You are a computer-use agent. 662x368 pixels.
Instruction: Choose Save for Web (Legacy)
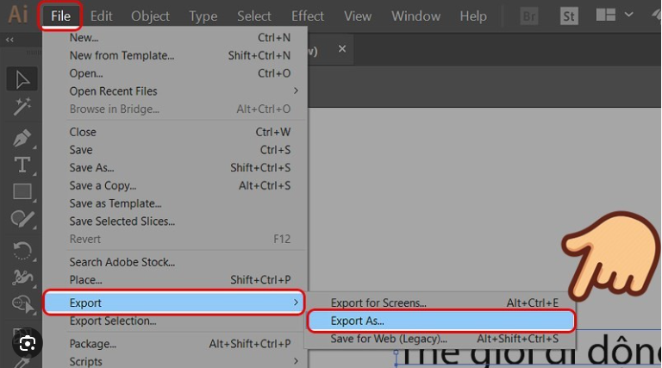pos(389,339)
